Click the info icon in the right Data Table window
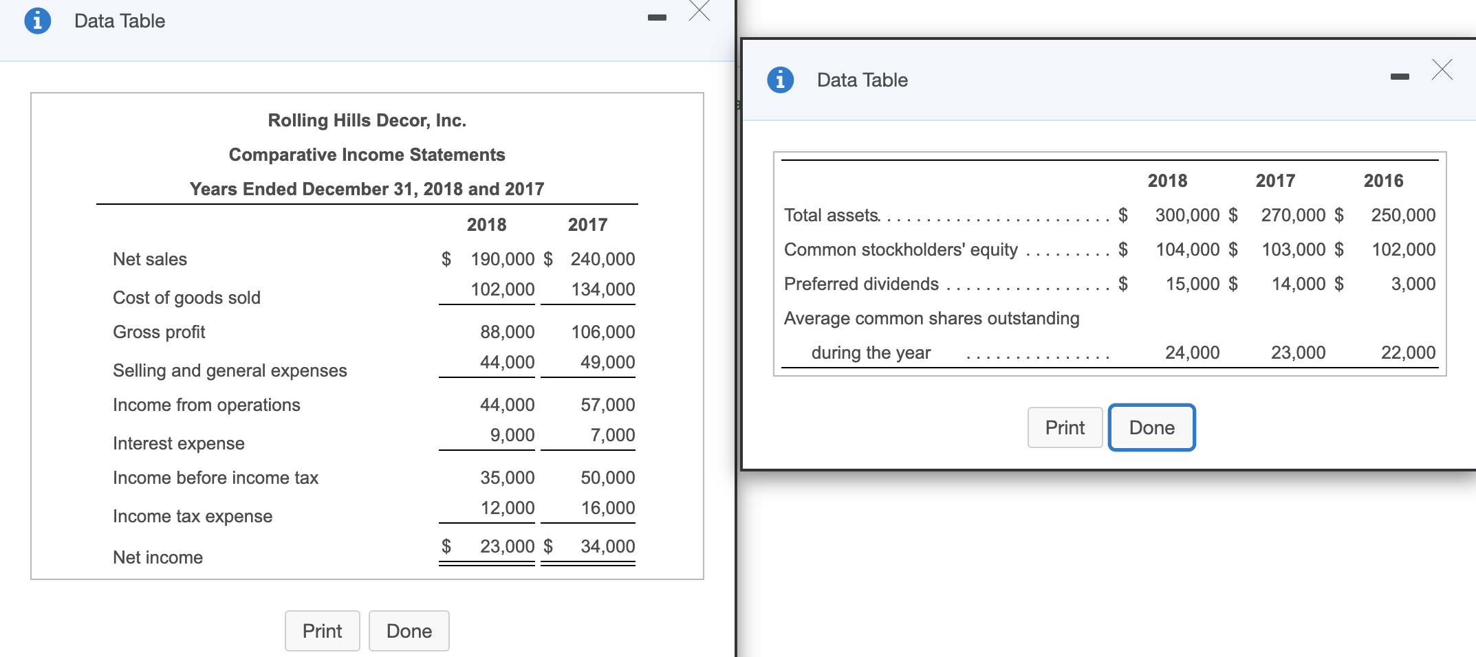1476x657 pixels. 780,80
